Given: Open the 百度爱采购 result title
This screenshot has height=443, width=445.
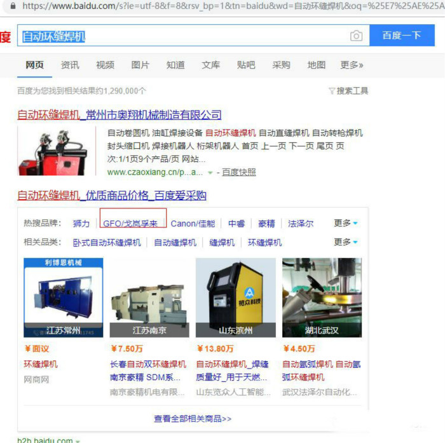Looking at the screenshot, I should click(x=112, y=195).
